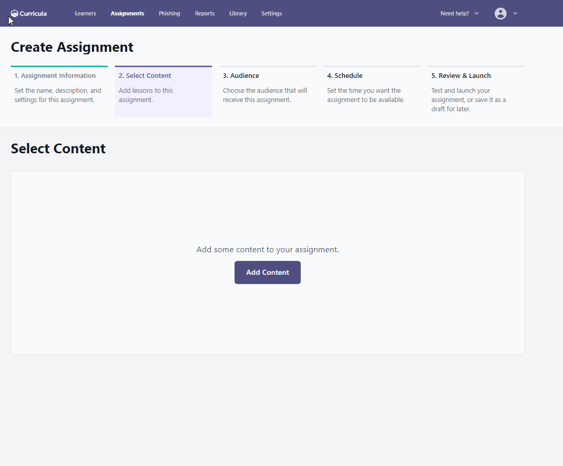Jump to step 4 Schedule
Image resolution: width=563 pixels, height=466 pixels.
point(372,91)
